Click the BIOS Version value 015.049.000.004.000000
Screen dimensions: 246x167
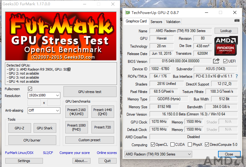(181, 61)
